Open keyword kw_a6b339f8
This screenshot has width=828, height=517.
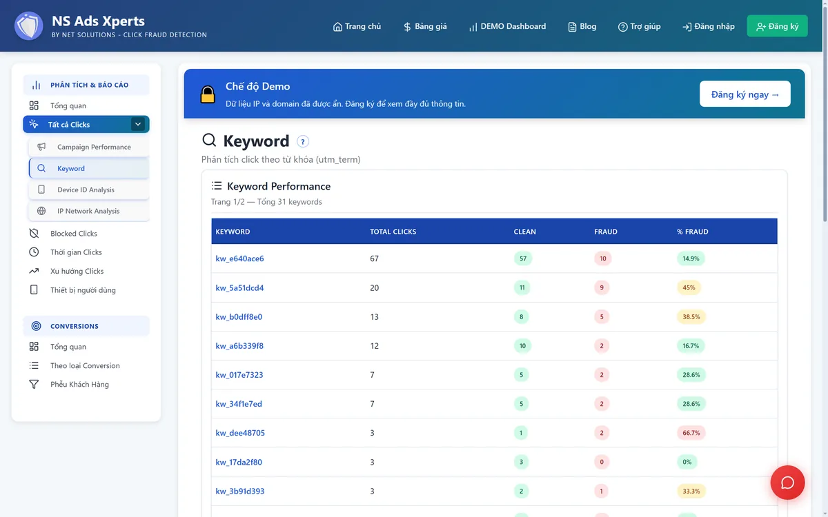(239, 346)
